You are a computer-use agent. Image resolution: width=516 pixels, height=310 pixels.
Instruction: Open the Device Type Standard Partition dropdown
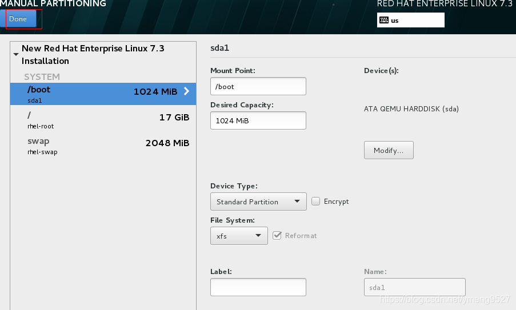point(258,202)
